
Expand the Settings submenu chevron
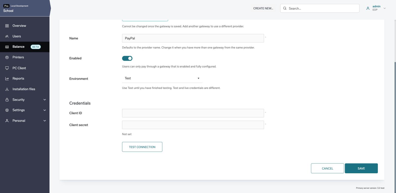[45, 110]
